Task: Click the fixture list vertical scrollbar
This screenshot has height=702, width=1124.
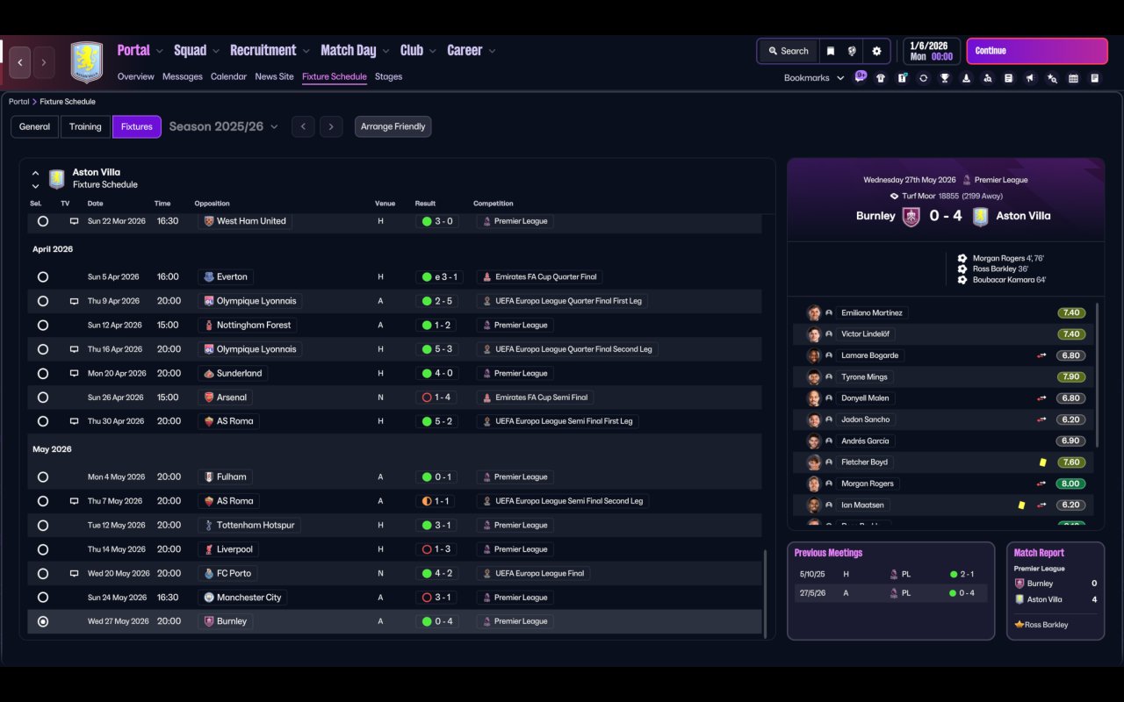Action: [x=766, y=594]
